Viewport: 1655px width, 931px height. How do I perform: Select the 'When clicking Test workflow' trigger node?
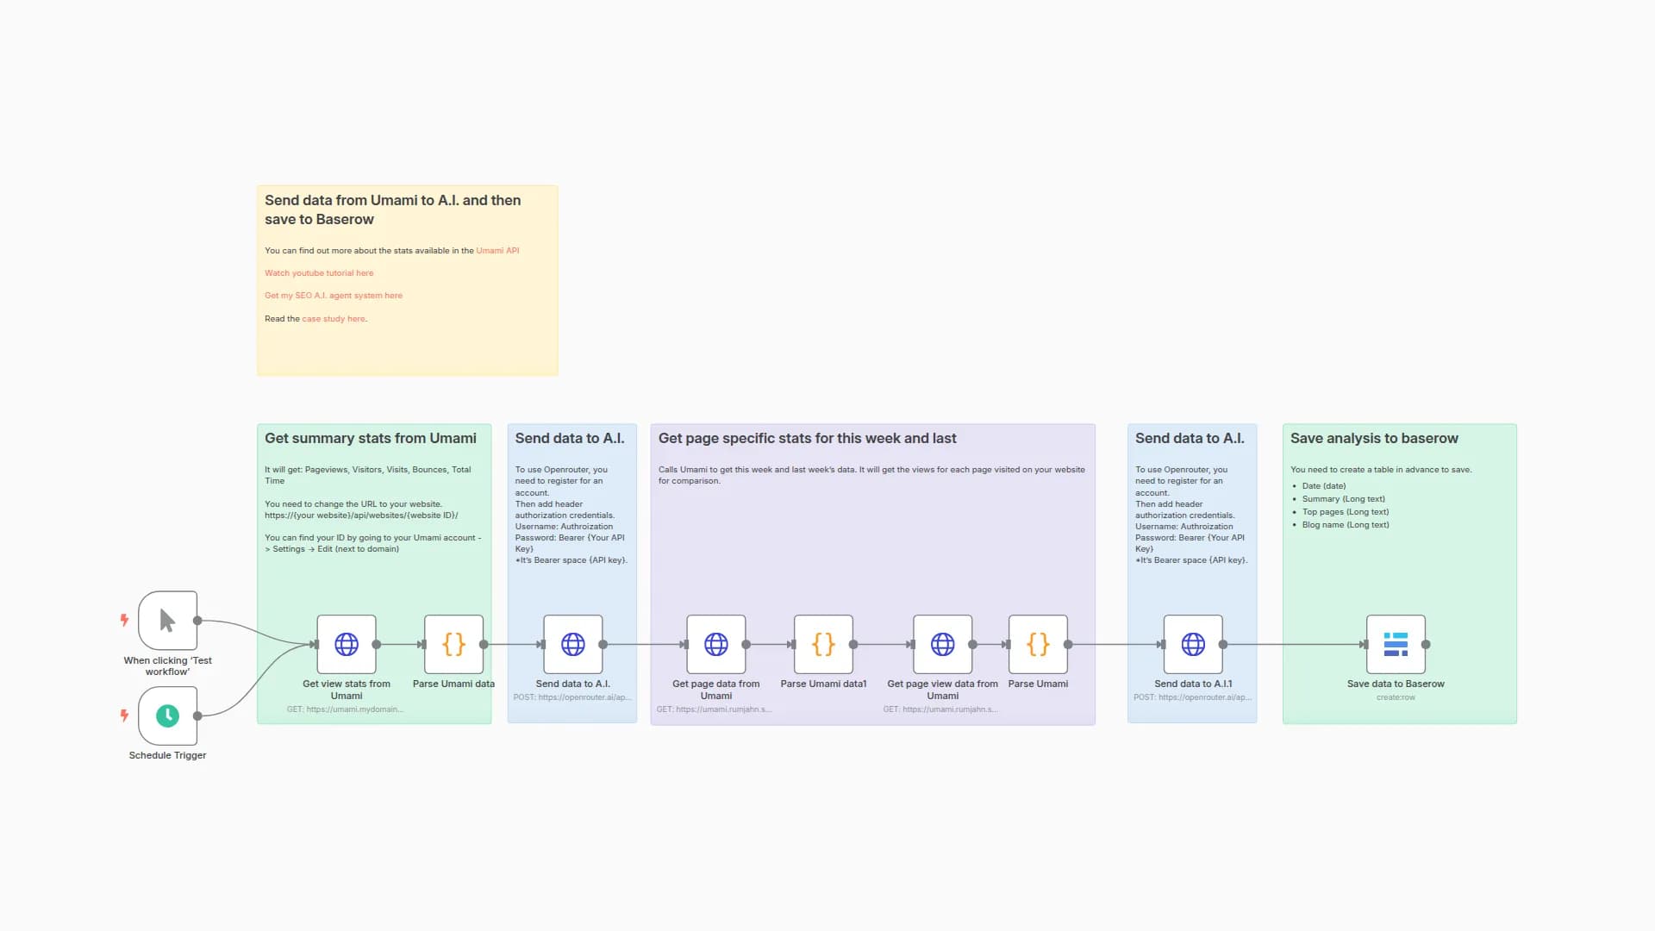[x=167, y=621]
